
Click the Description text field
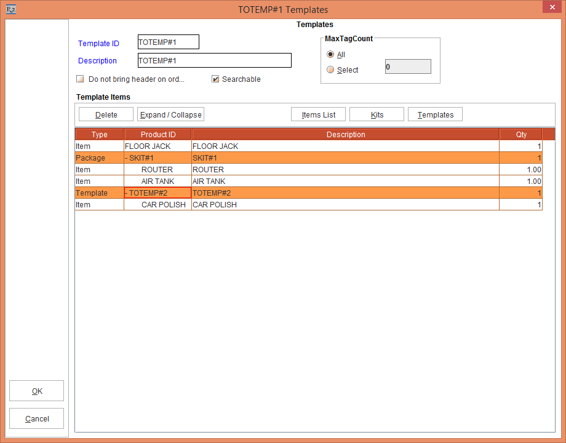coord(214,60)
